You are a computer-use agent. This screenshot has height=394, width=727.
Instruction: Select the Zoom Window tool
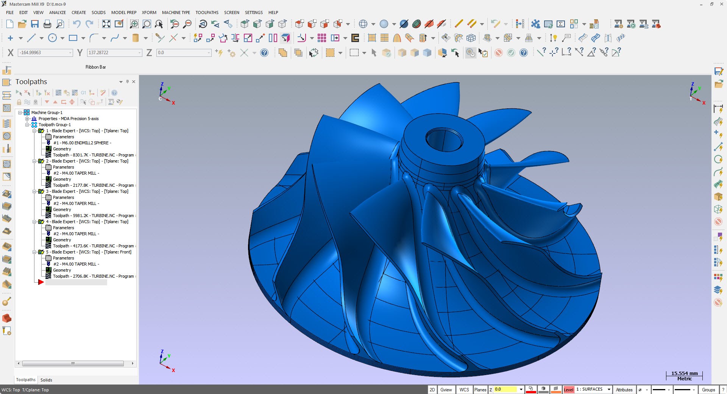coord(134,24)
